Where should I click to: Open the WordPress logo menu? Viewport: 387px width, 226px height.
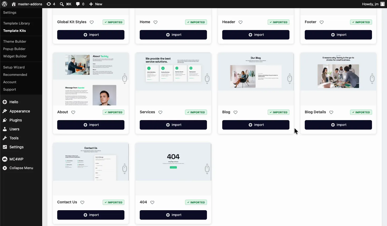tap(4, 4)
